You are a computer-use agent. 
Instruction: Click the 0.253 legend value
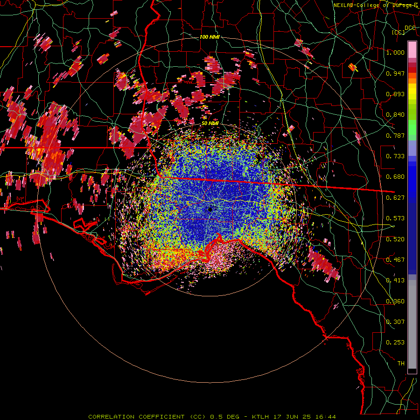tap(395, 343)
